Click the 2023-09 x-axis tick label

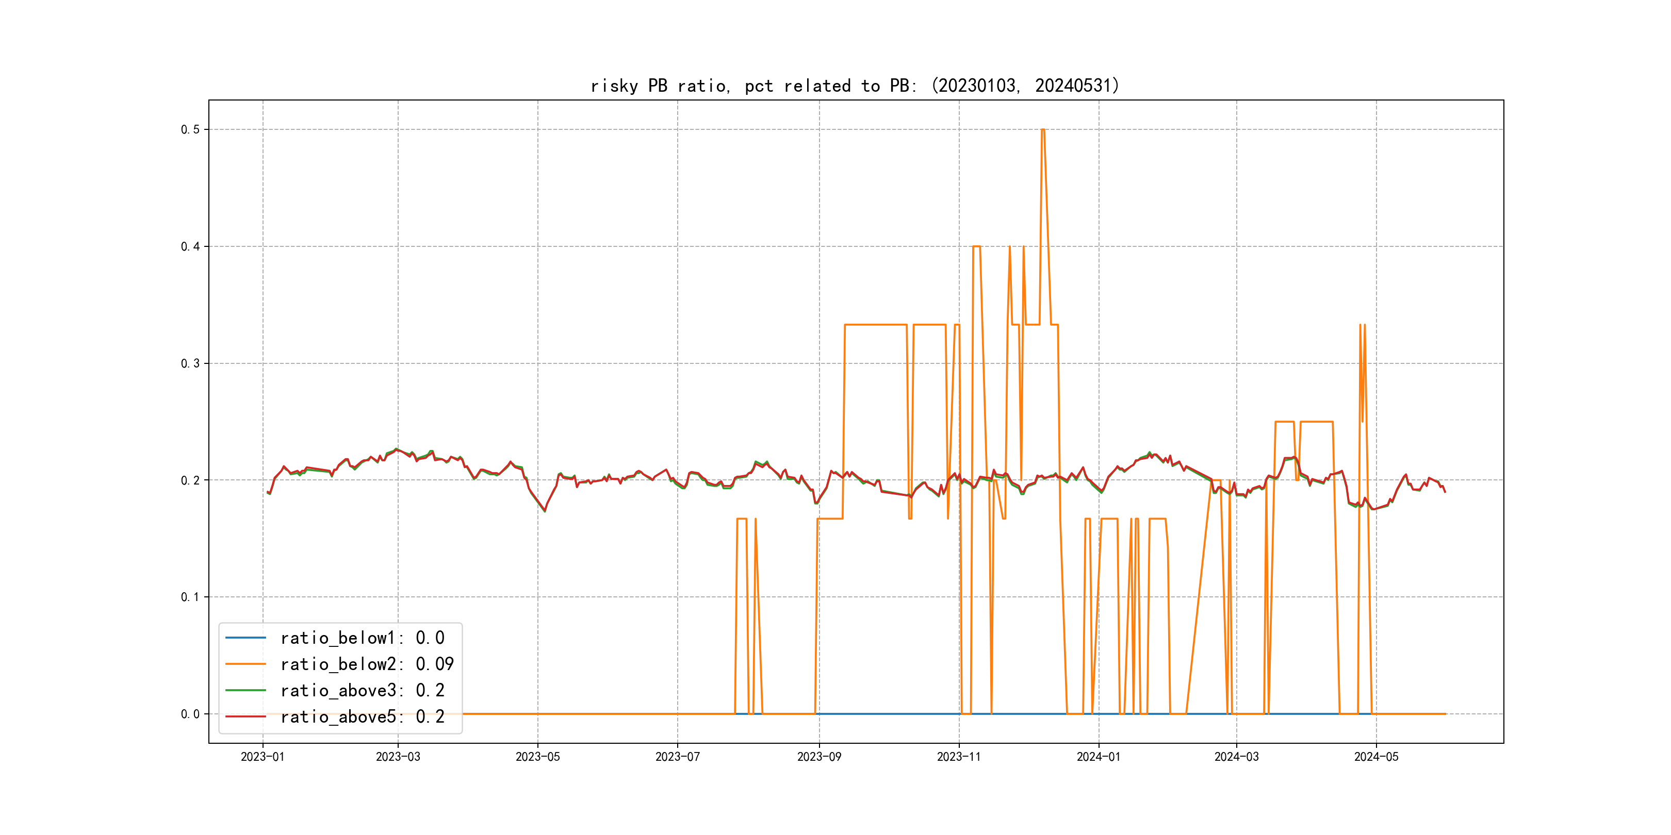[x=818, y=757]
